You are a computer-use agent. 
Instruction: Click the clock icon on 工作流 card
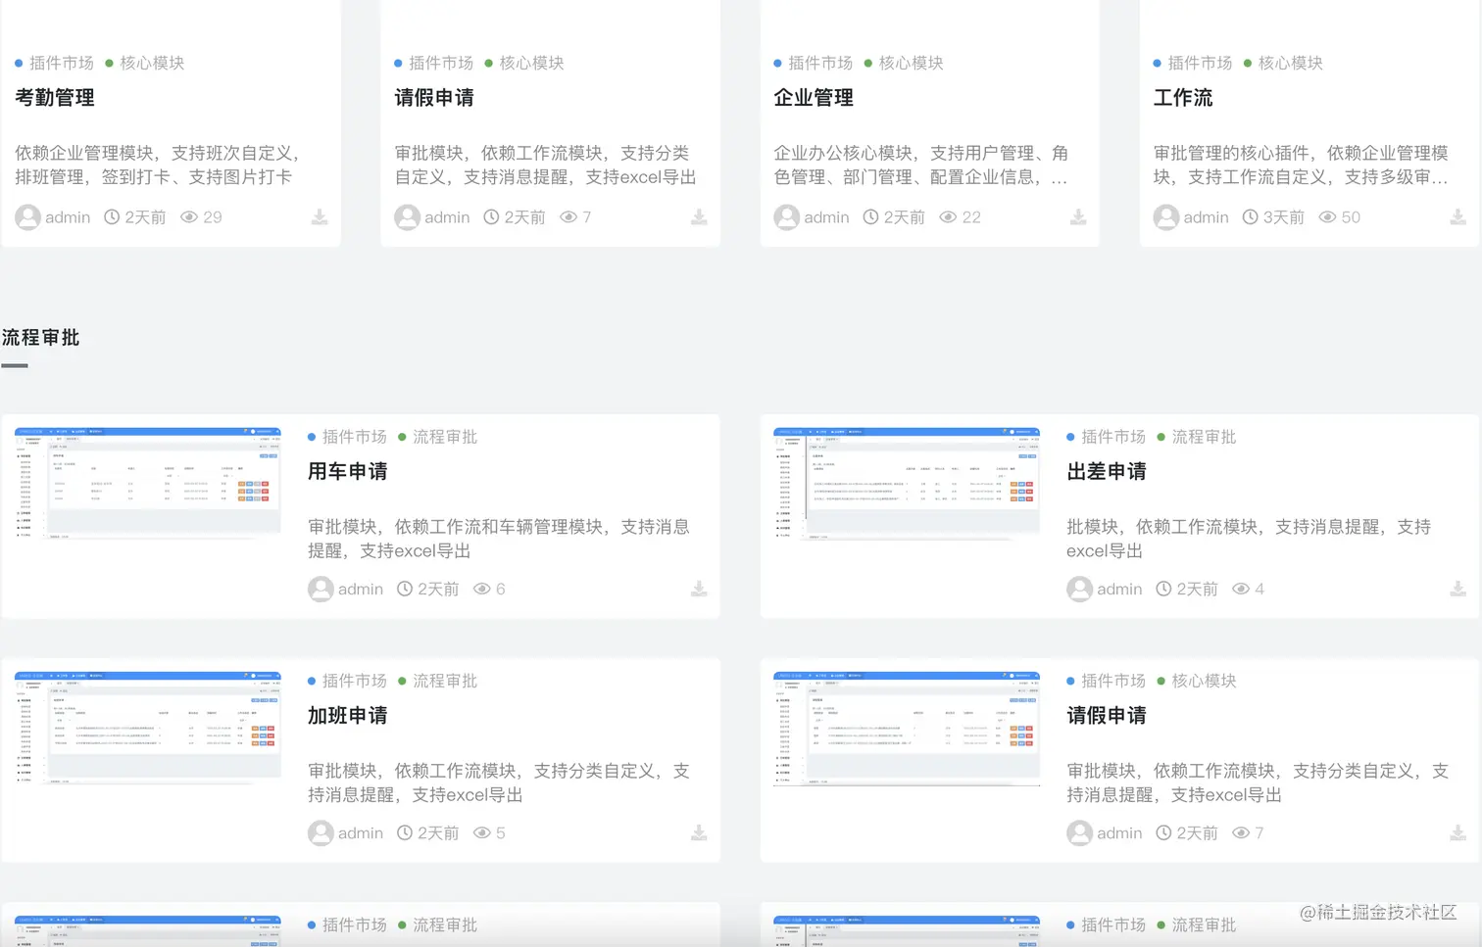[x=1253, y=216]
